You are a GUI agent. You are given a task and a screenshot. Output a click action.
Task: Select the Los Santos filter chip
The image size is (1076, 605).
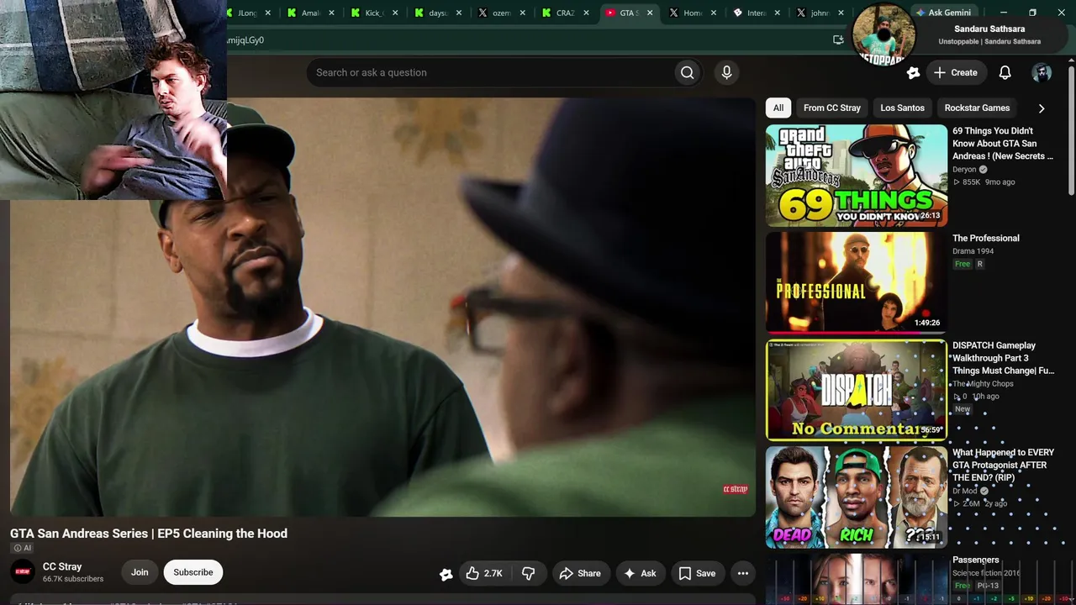(x=902, y=108)
